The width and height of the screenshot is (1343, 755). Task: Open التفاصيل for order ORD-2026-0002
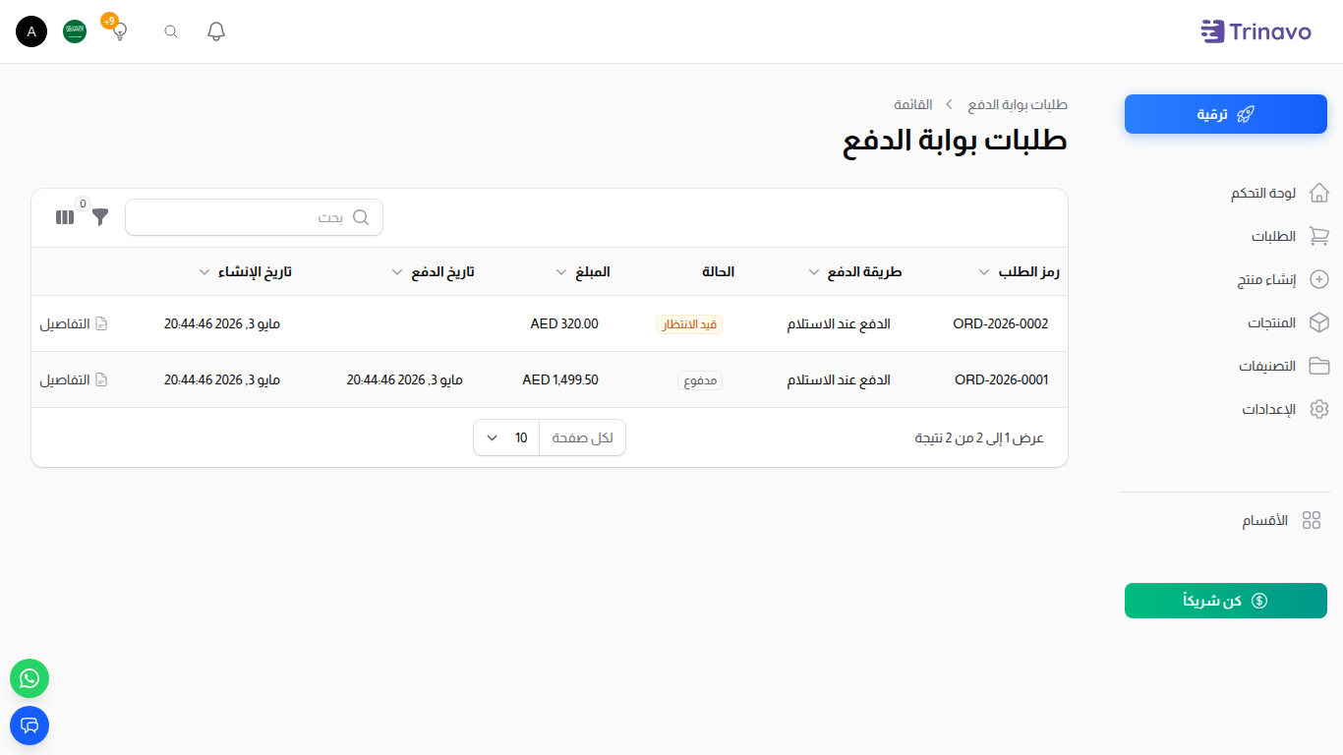point(74,323)
